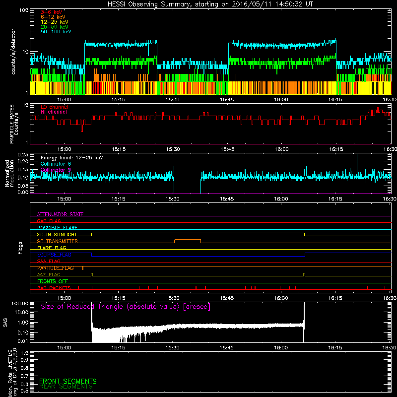Click the SC_TRANSMITTER flag label

(x=58, y=241)
